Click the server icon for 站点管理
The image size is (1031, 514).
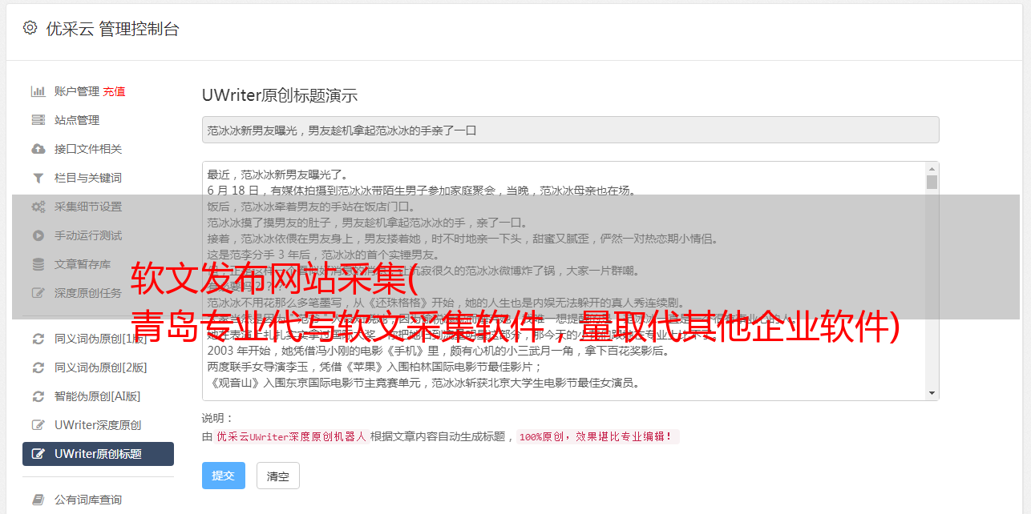pos(38,120)
